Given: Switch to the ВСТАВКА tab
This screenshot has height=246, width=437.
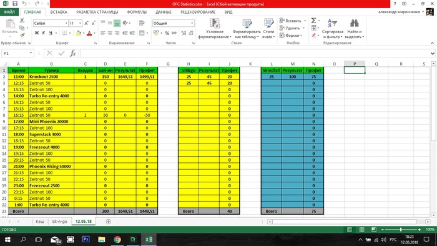Looking at the screenshot, I should (59, 12).
